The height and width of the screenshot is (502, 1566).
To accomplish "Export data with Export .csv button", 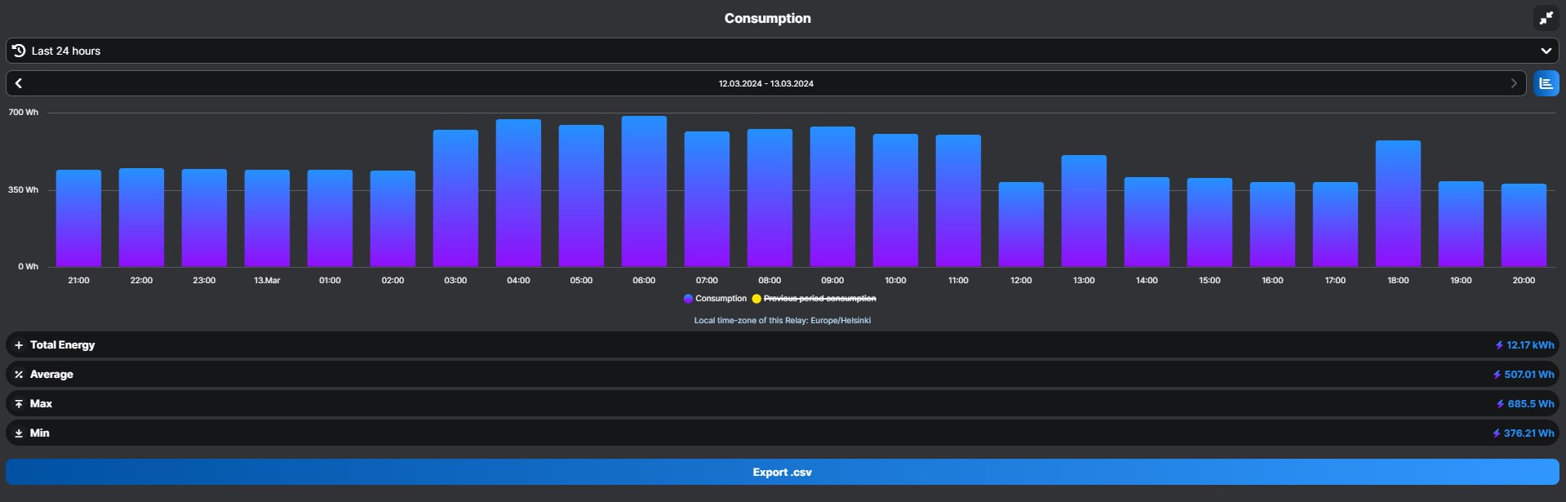I will point(782,472).
